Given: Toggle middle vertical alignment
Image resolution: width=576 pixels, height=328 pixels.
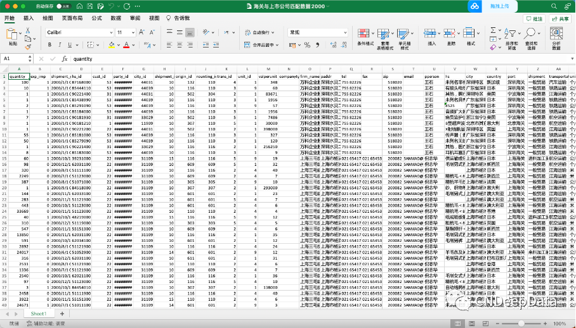Looking at the screenshot, I should (x=180, y=32).
